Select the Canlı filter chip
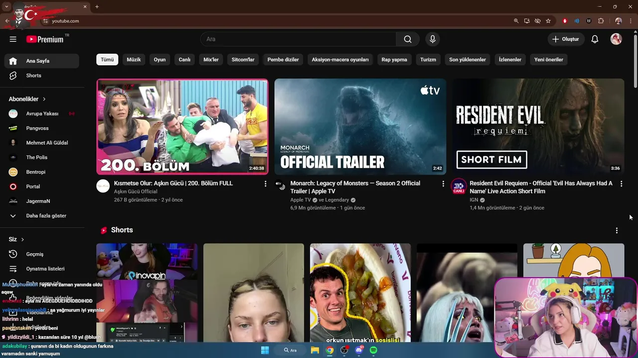Image resolution: width=638 pixels, height=358 pixels. pyautogui.click(x=184, y=60)
